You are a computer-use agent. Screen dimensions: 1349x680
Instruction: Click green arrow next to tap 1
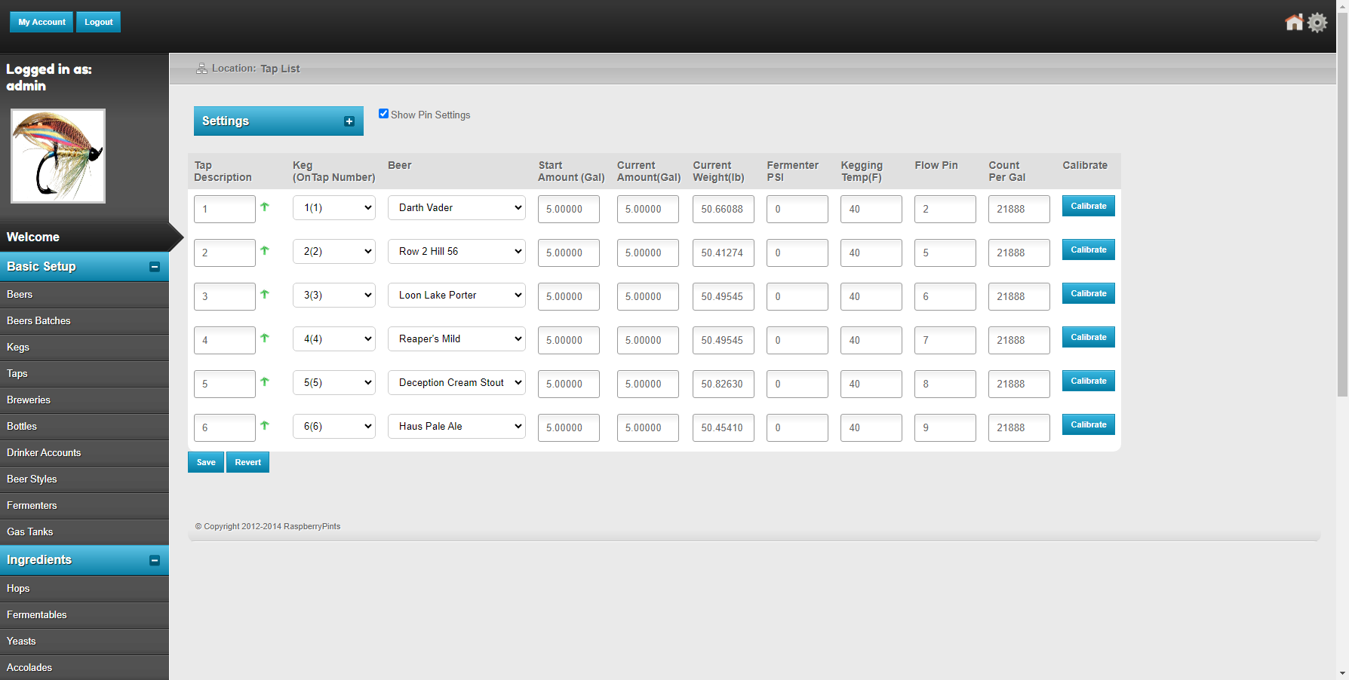pos(265,207)
